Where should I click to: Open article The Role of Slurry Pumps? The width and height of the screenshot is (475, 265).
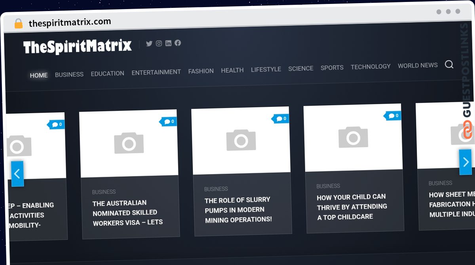coord(238,210)
